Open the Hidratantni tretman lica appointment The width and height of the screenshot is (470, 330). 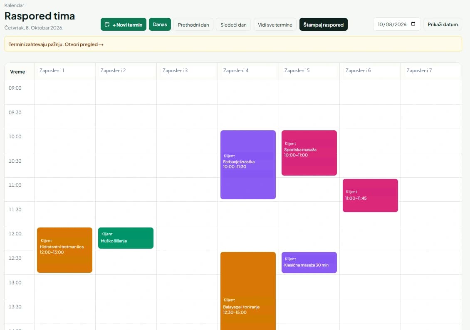pyautogui.click(x=64, y=250)
